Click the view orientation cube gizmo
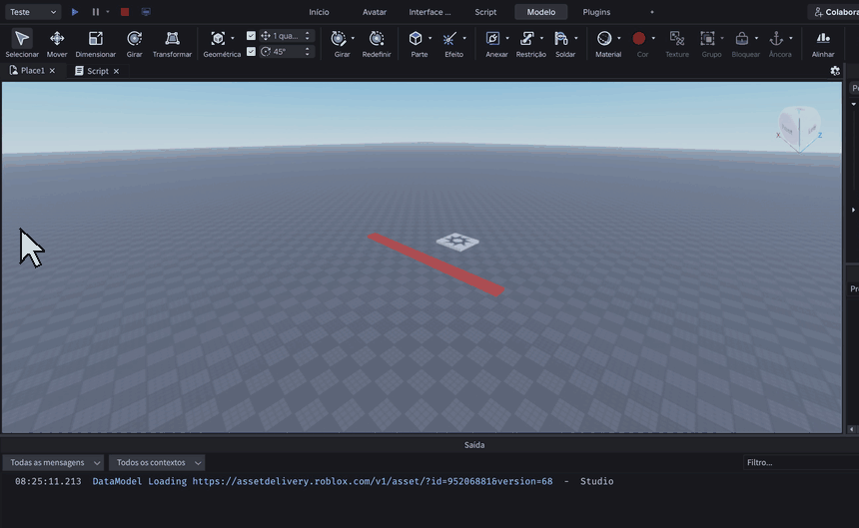The image size is (859, 528). (x=799, y=129)
